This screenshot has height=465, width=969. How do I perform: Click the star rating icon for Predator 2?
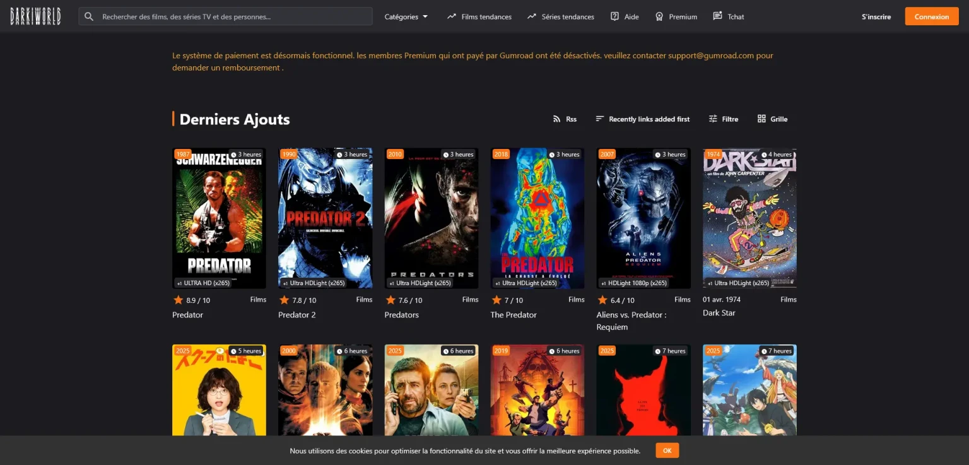(x=284, y=300)
